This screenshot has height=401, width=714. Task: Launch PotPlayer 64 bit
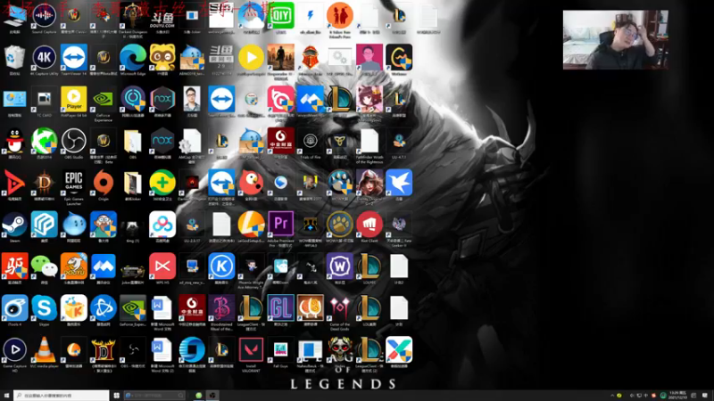(74, 100)
